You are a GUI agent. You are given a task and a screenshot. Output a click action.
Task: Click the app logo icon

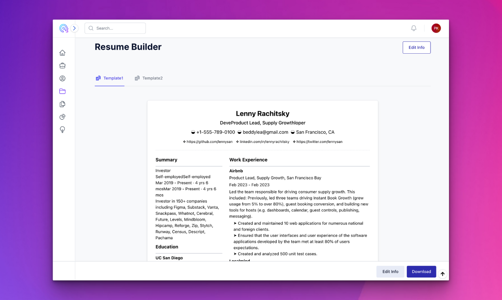pos(64,28)
